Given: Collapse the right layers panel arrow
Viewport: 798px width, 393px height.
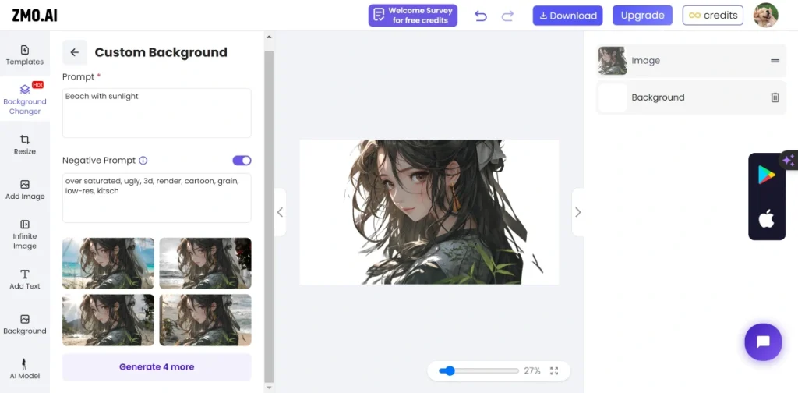Looking at the screenshot, I should click(577, 212).
